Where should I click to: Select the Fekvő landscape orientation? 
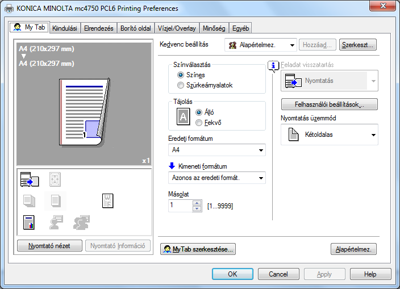[x=199, y=123]
